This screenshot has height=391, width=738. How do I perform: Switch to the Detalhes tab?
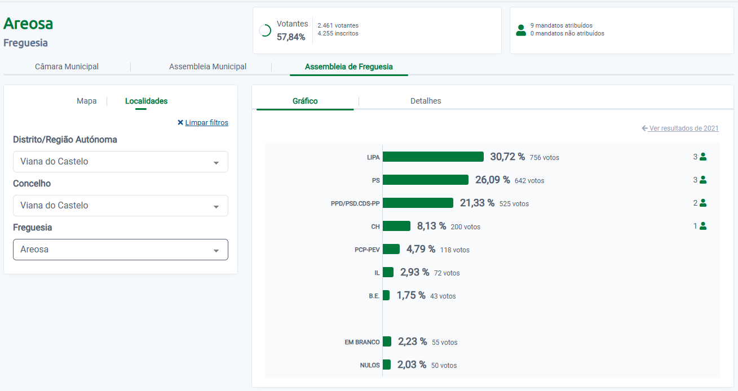(426, 101)
